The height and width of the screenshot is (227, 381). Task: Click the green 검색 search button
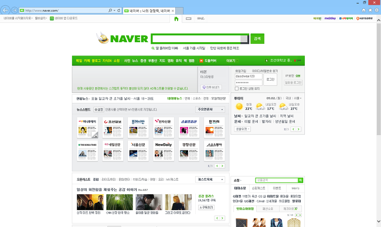(257, 39)
